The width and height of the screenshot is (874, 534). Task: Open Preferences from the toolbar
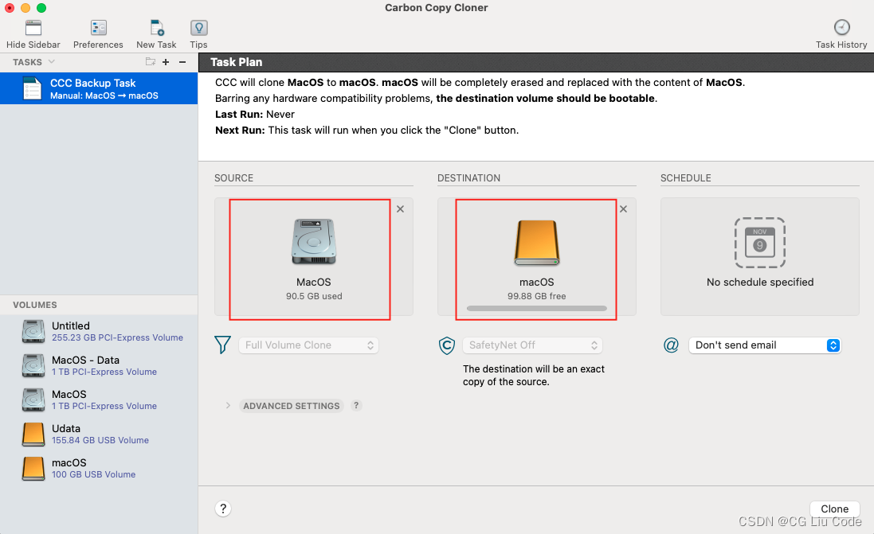99,28
